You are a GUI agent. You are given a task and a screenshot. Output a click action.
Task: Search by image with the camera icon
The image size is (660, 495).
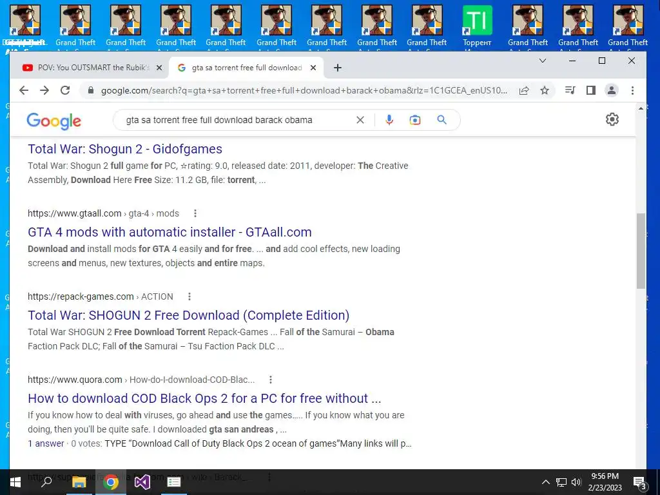tap(415, 120)
